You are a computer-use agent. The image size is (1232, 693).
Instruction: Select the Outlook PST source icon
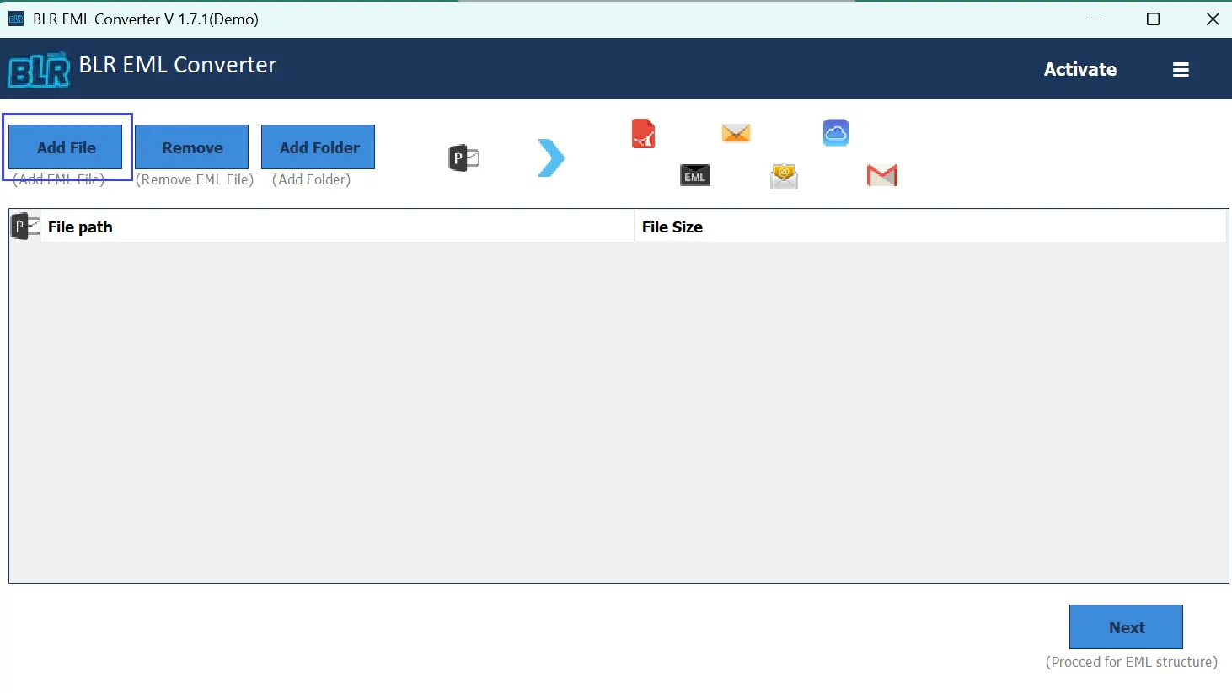click(x=463, y=157)
